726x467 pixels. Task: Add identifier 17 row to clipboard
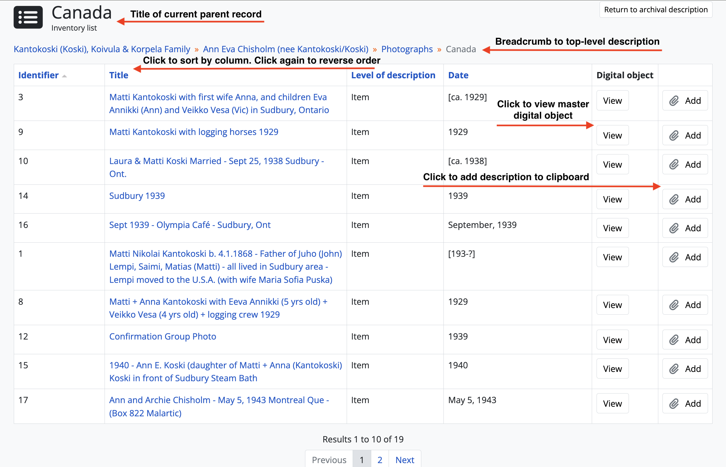point(685,403)
